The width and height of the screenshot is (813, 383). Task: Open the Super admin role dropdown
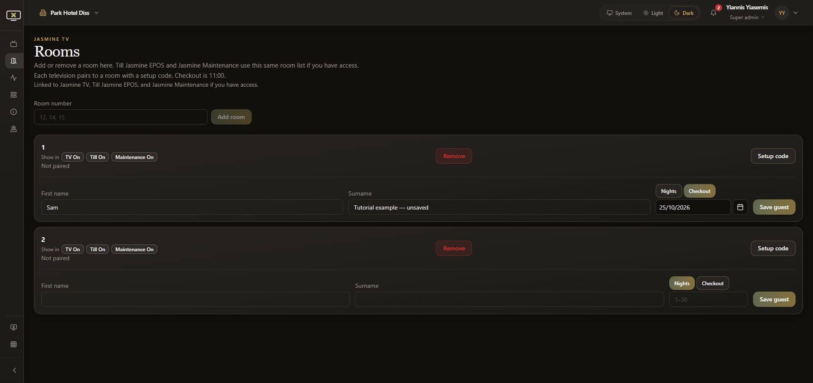pyautogui.click(x=747, y=17)
